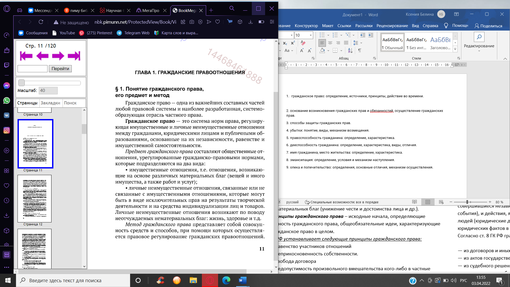Open Telegram Web bookmark
510x287 pixels.
pos(133,33)
